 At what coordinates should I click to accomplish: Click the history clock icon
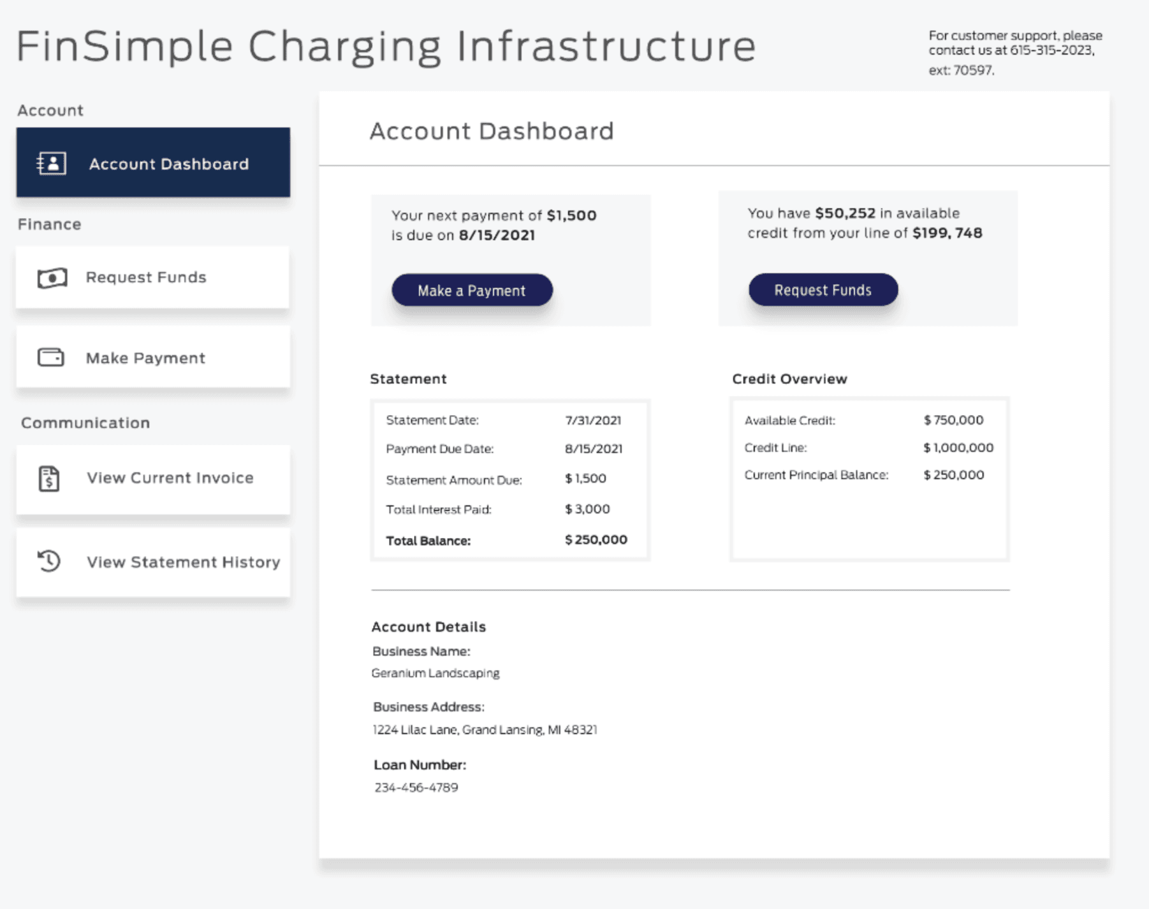48,561
